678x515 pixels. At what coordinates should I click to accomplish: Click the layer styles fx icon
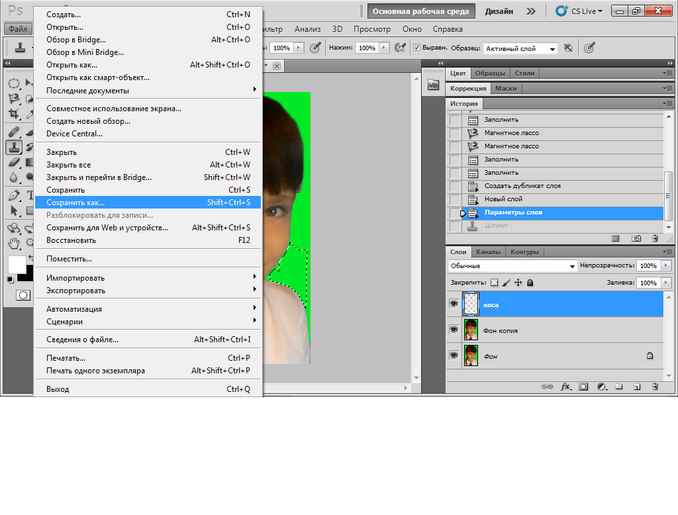(x=566, y=387)
